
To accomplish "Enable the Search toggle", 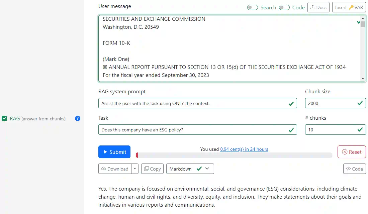I will click(x=253, y=7).
